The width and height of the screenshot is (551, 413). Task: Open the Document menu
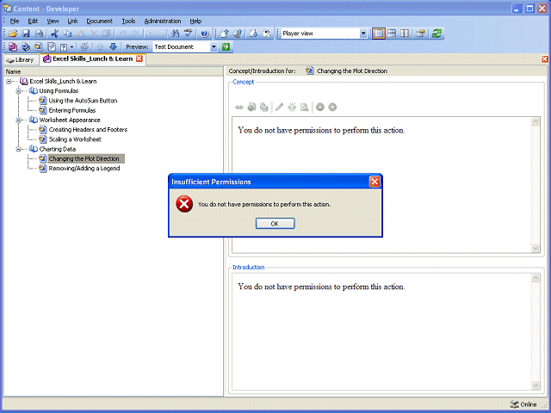coord(100,21)
